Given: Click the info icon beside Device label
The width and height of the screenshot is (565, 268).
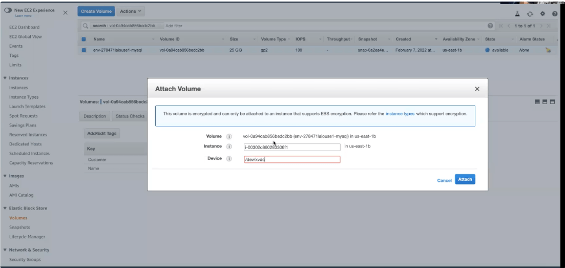Looking at the screenshot, I should [229, 159].
